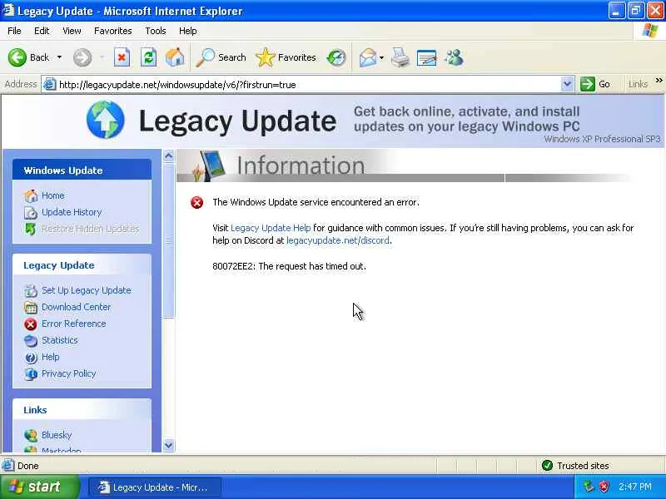Open the Error Reference link

coord(73,324)
